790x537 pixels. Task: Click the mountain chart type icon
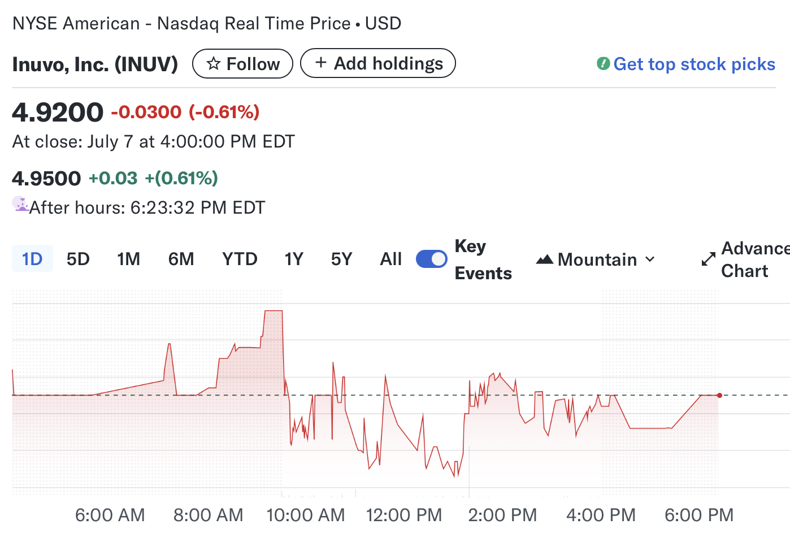coord(545,259)
